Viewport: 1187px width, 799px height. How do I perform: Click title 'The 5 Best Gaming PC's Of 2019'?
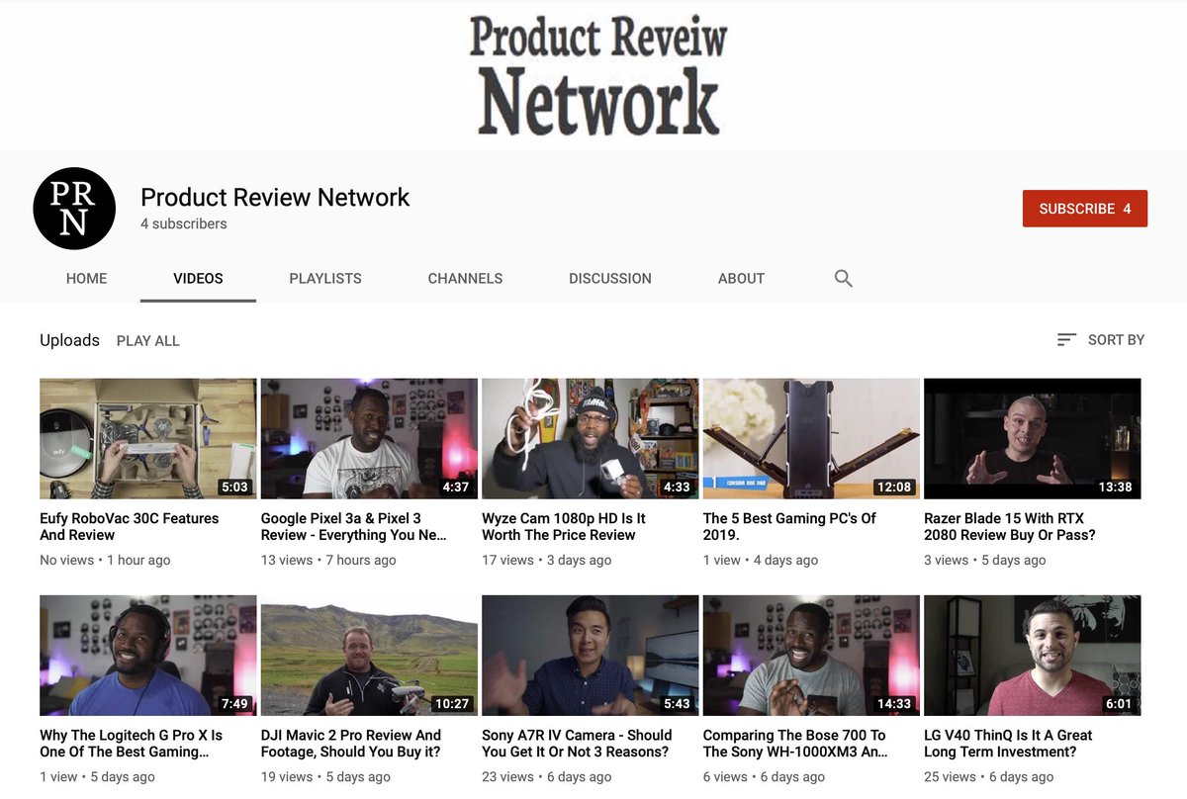coord(789,527)
